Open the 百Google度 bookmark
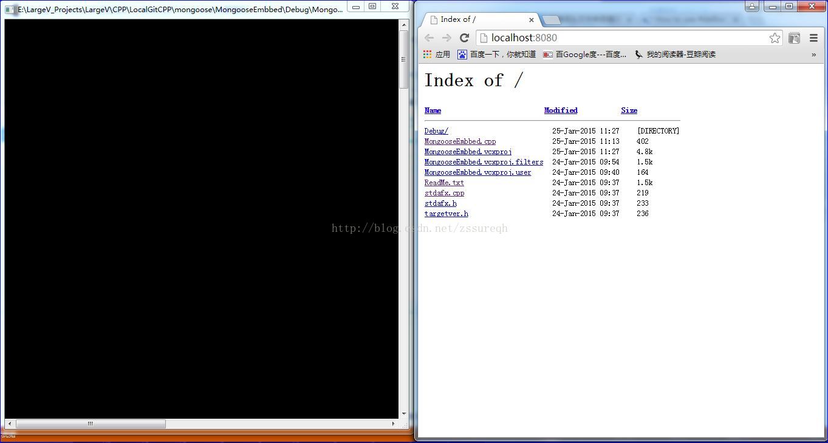Viewport: 828px width, 443px height. click(584, 54)
